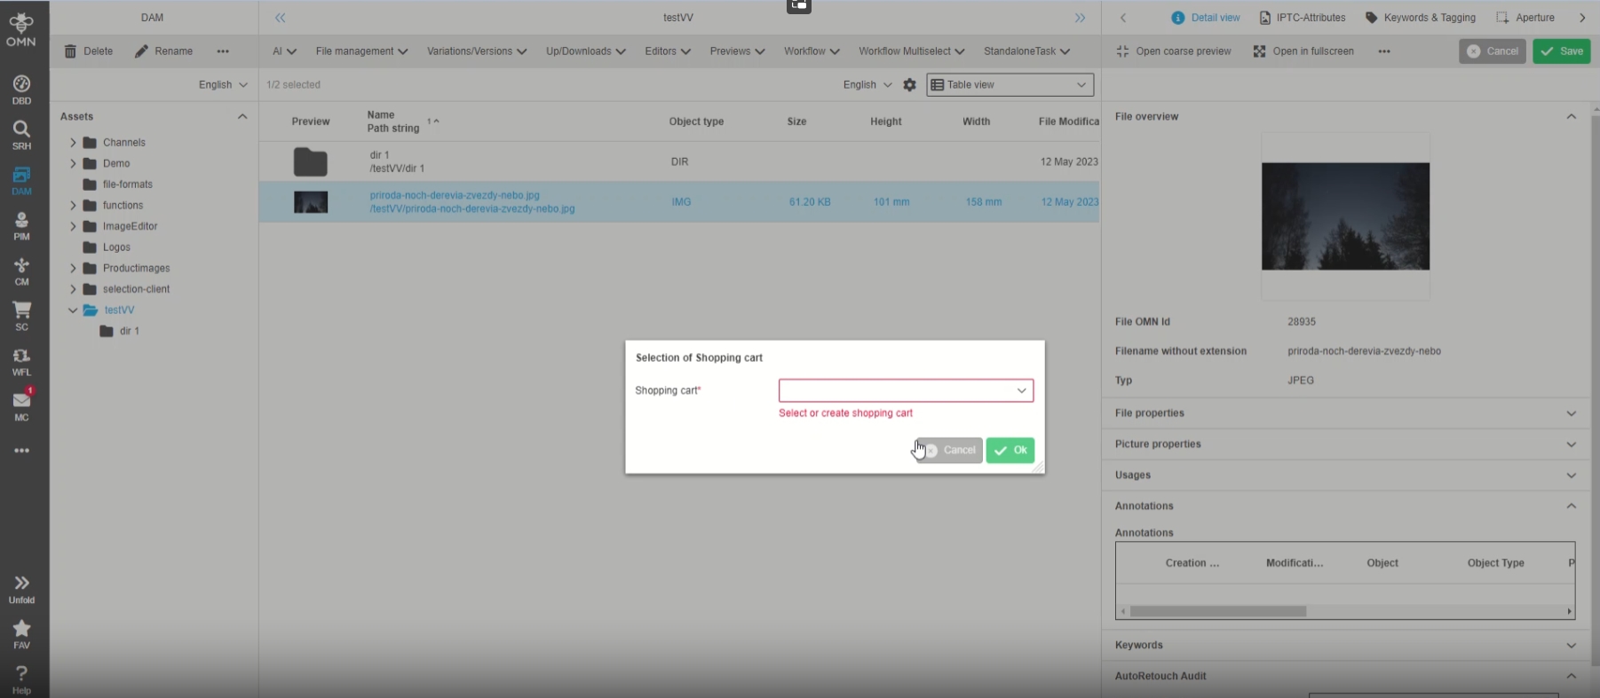
Task: Open the SRH search module
Action: (21, 135)
